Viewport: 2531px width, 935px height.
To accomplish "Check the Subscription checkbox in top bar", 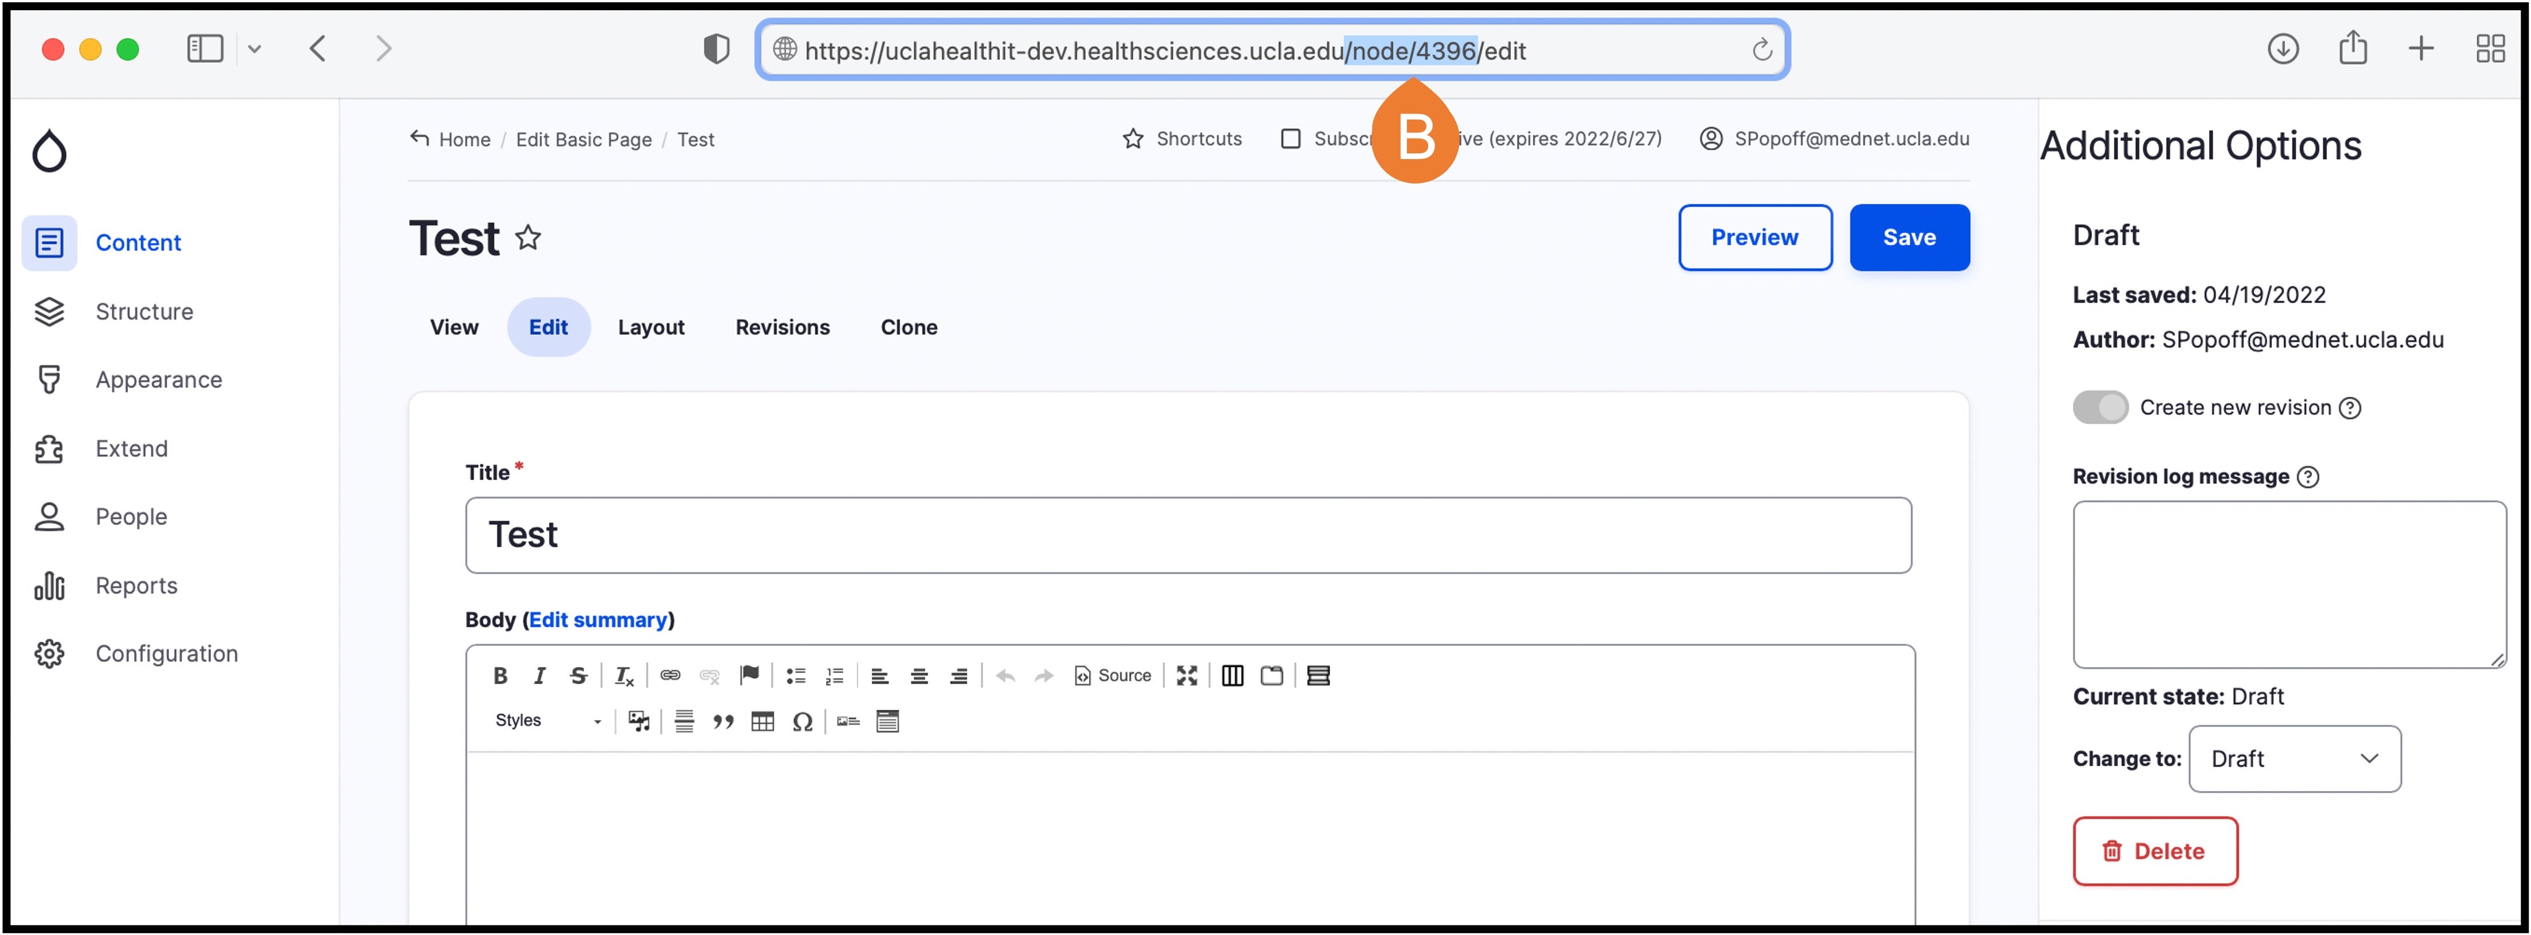I will pyautogui.click(x=1291, y=140).
